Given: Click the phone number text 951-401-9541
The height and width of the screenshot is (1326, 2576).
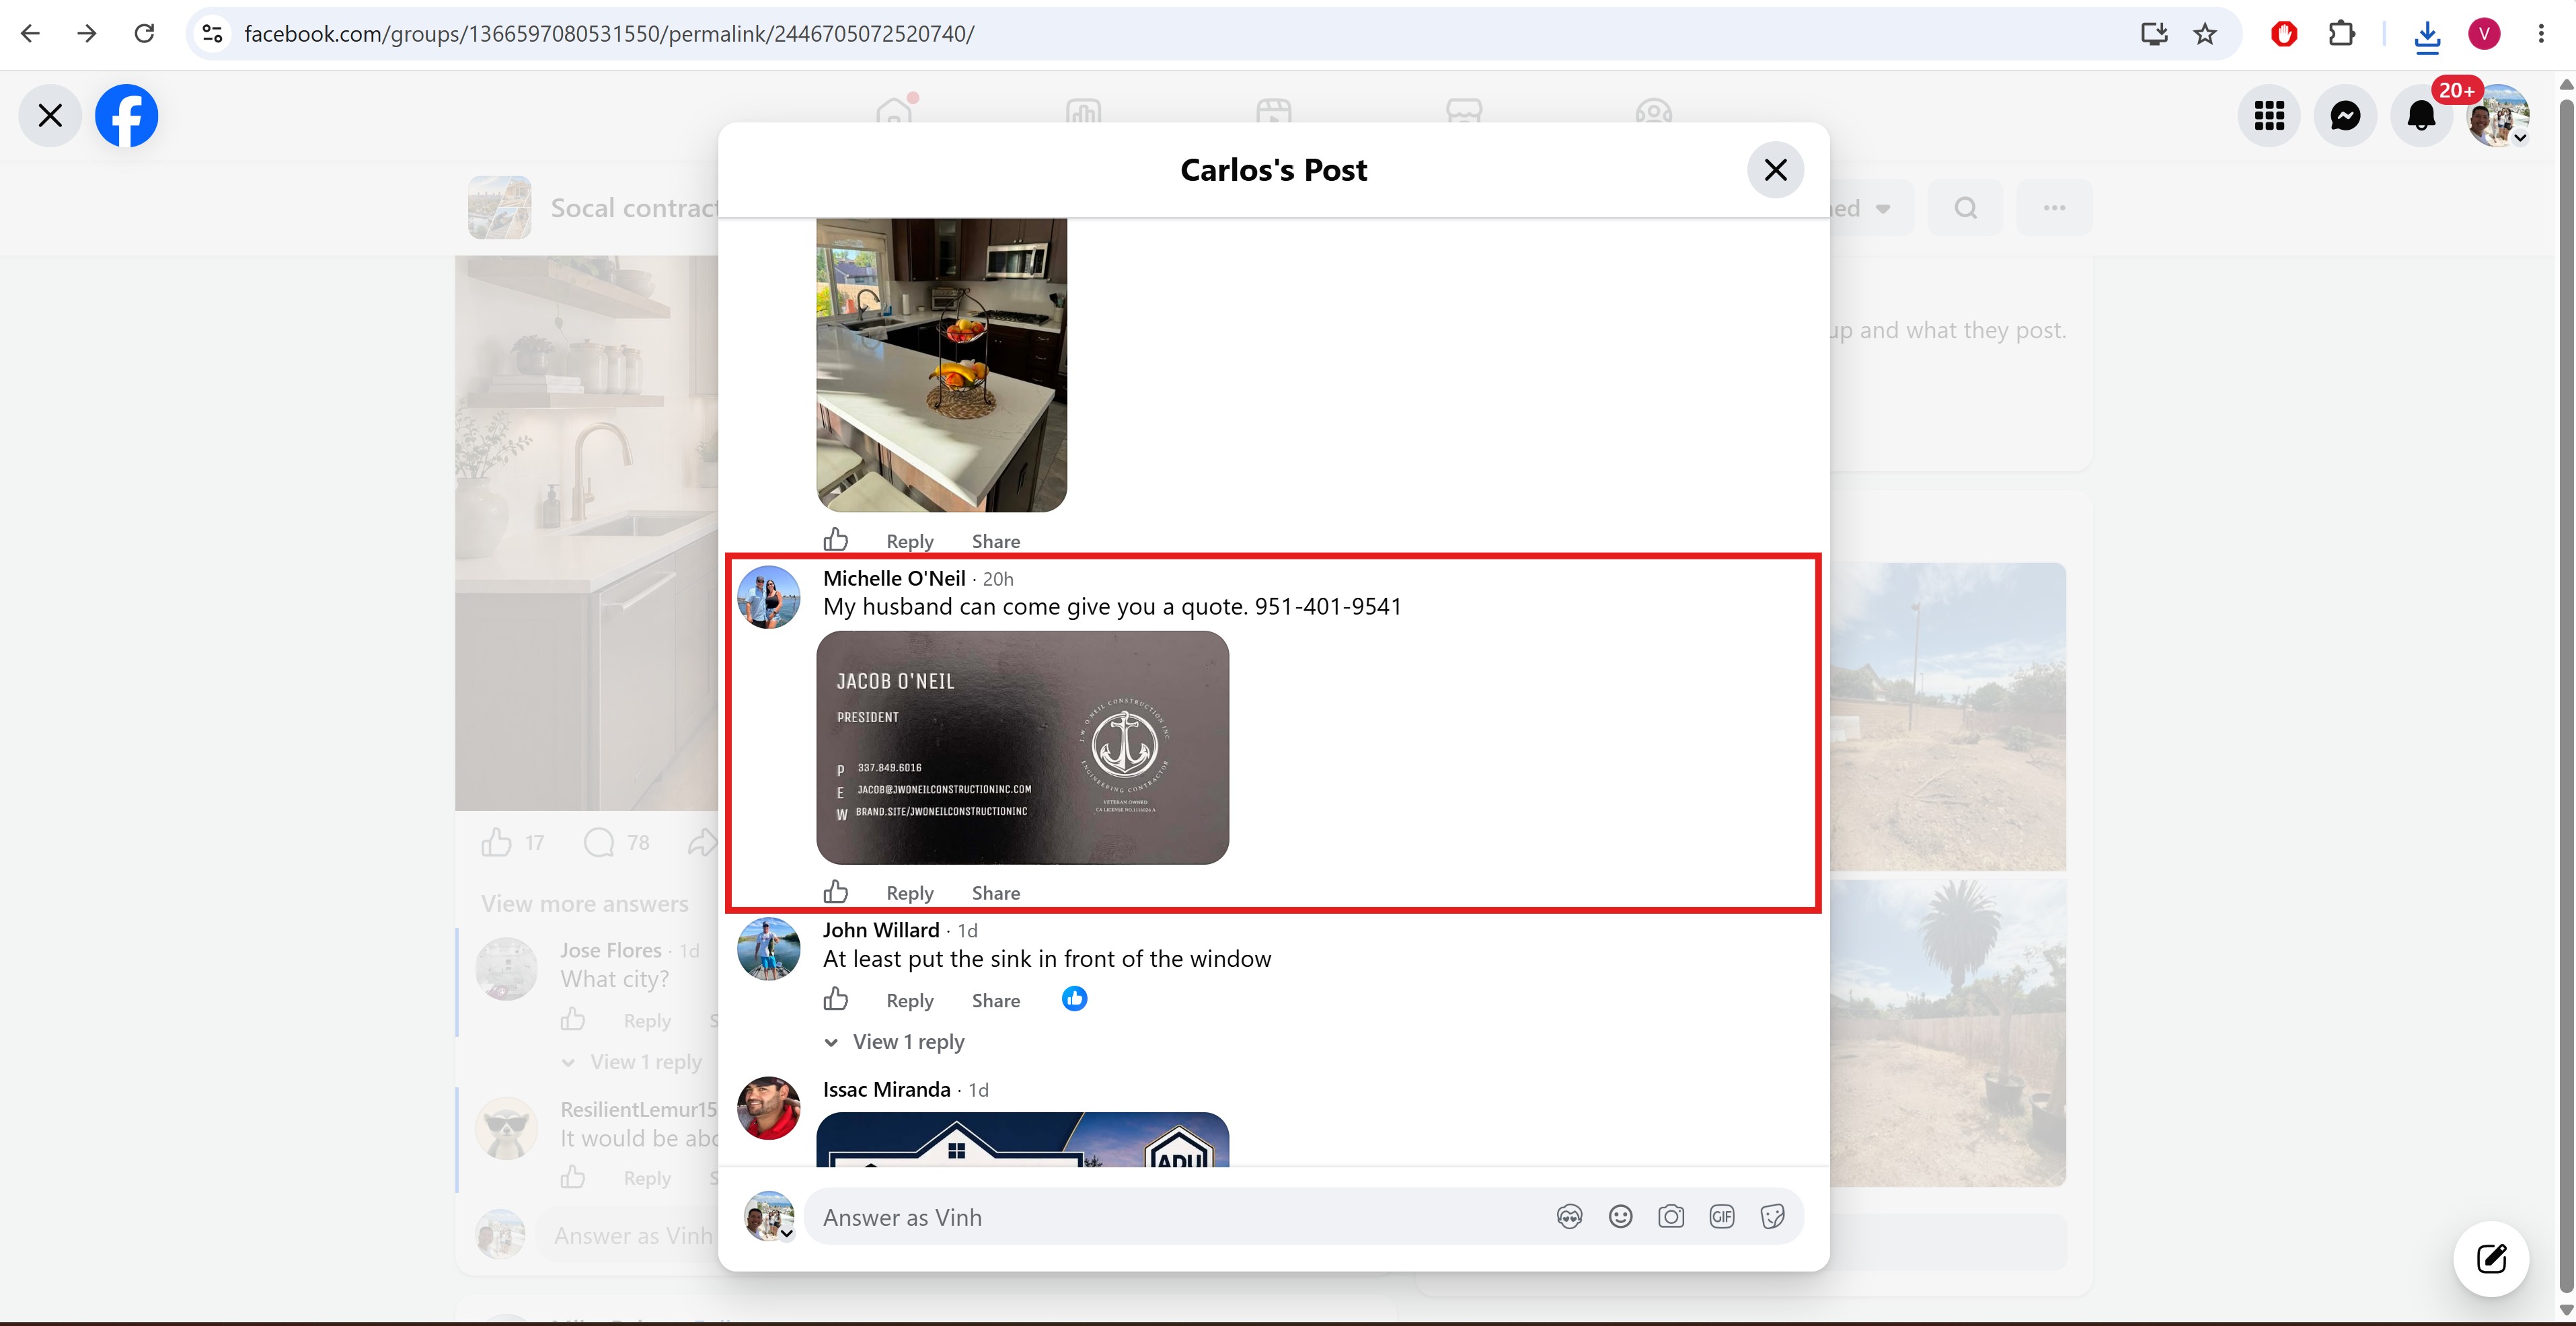Looking at the screenshot, I should click(1328, 607).
